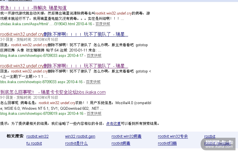Viewport: 238px width, 152px height.
Task: Click the green blog.ikaka.com/showtopic-8709033.aspx URL
Action: (x=42, y=56)
